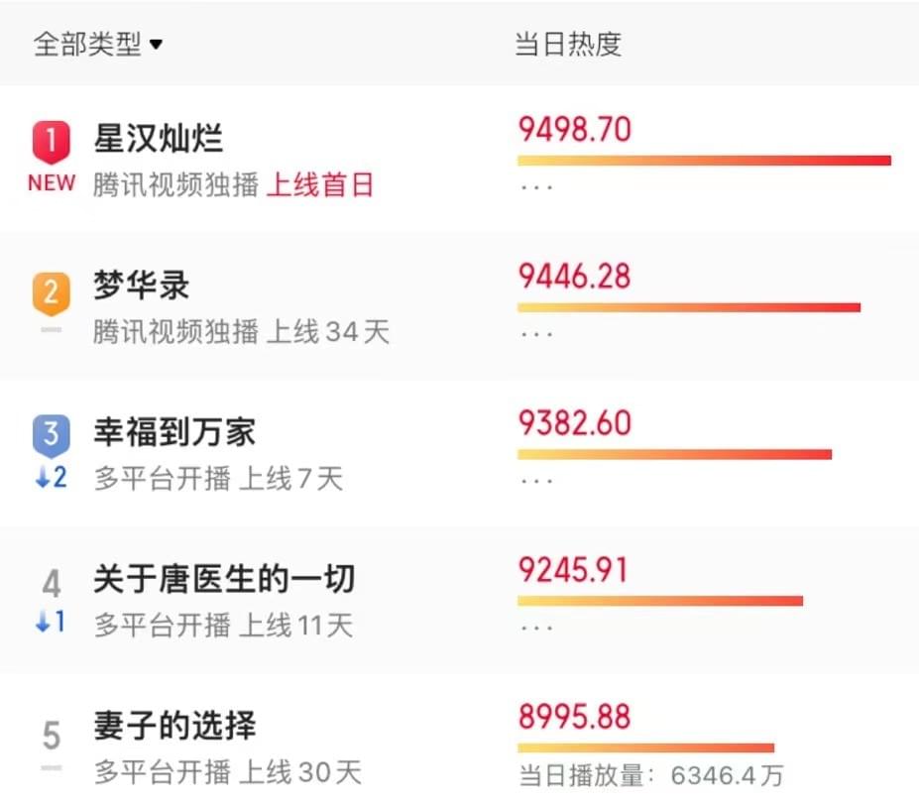Click the NEW label under rank 1
Screen dimensions: 919x804
click(52, 183)
